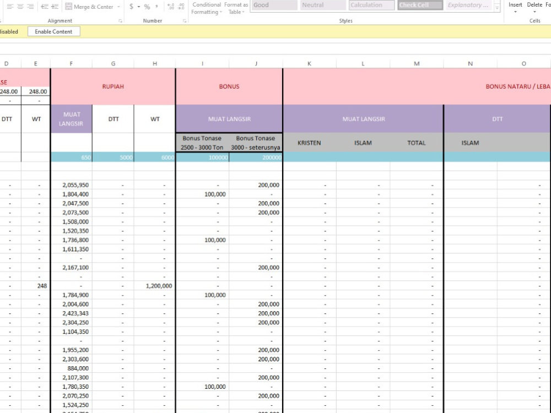Select the cell with value 2,167,100
Image resolution: width=551 pixels, height=413 pixels.
click(x=71, y=268)
